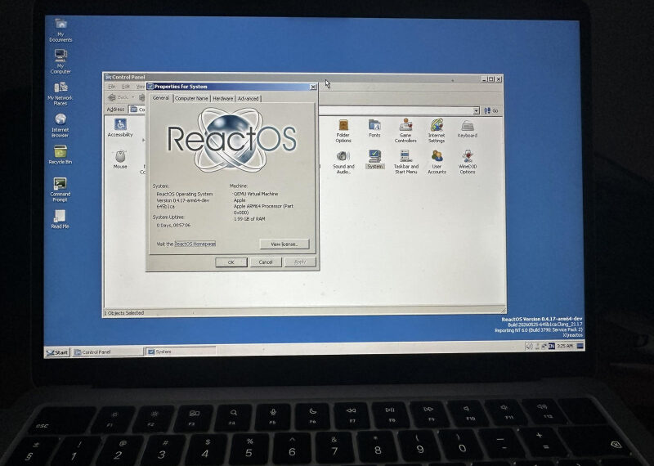654x466 pixels.
Task: Select the System control panel icon
Action: click(374, 159)
